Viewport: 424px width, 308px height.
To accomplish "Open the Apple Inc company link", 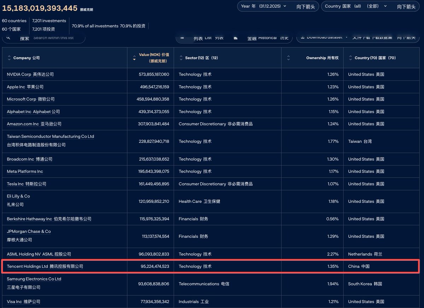I will coord(25,87).
